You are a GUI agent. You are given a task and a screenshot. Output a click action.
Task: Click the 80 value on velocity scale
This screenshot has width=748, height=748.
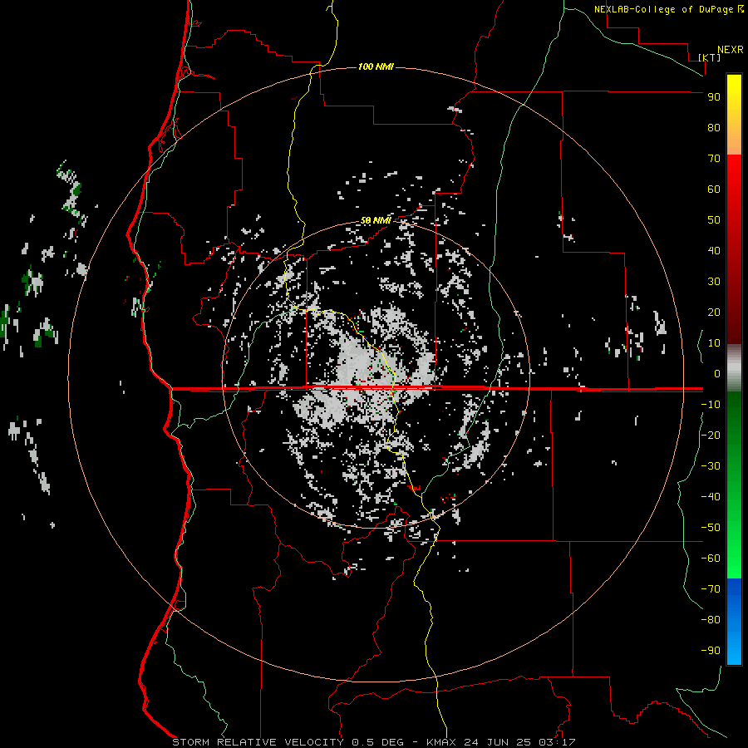click(x=714, y=128)
